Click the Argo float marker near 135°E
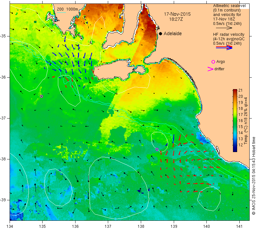Screen dimensions: 256x230 pyautogui.click(x=42, y=96)
